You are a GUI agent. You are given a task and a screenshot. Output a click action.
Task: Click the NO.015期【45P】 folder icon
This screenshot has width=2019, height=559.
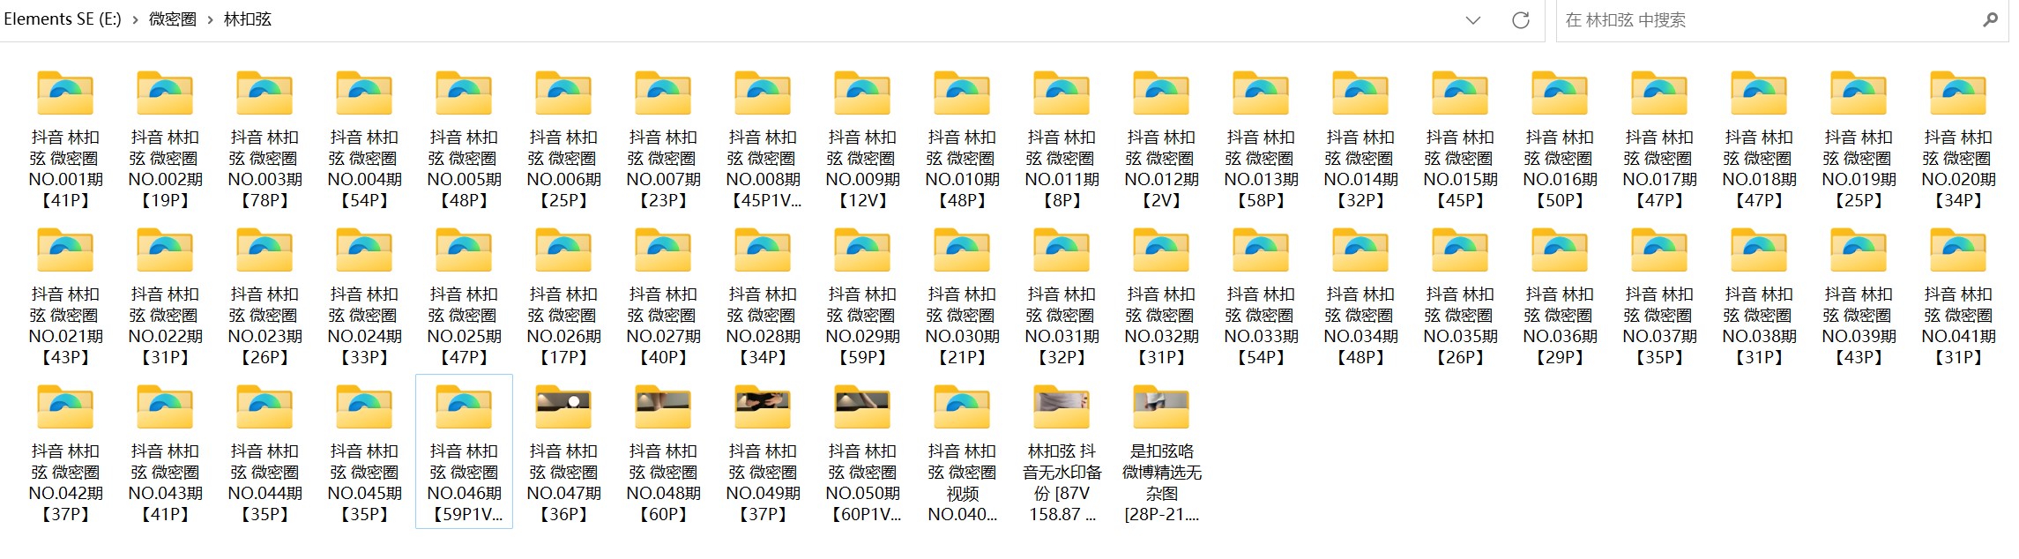(x=1461, y=93)
